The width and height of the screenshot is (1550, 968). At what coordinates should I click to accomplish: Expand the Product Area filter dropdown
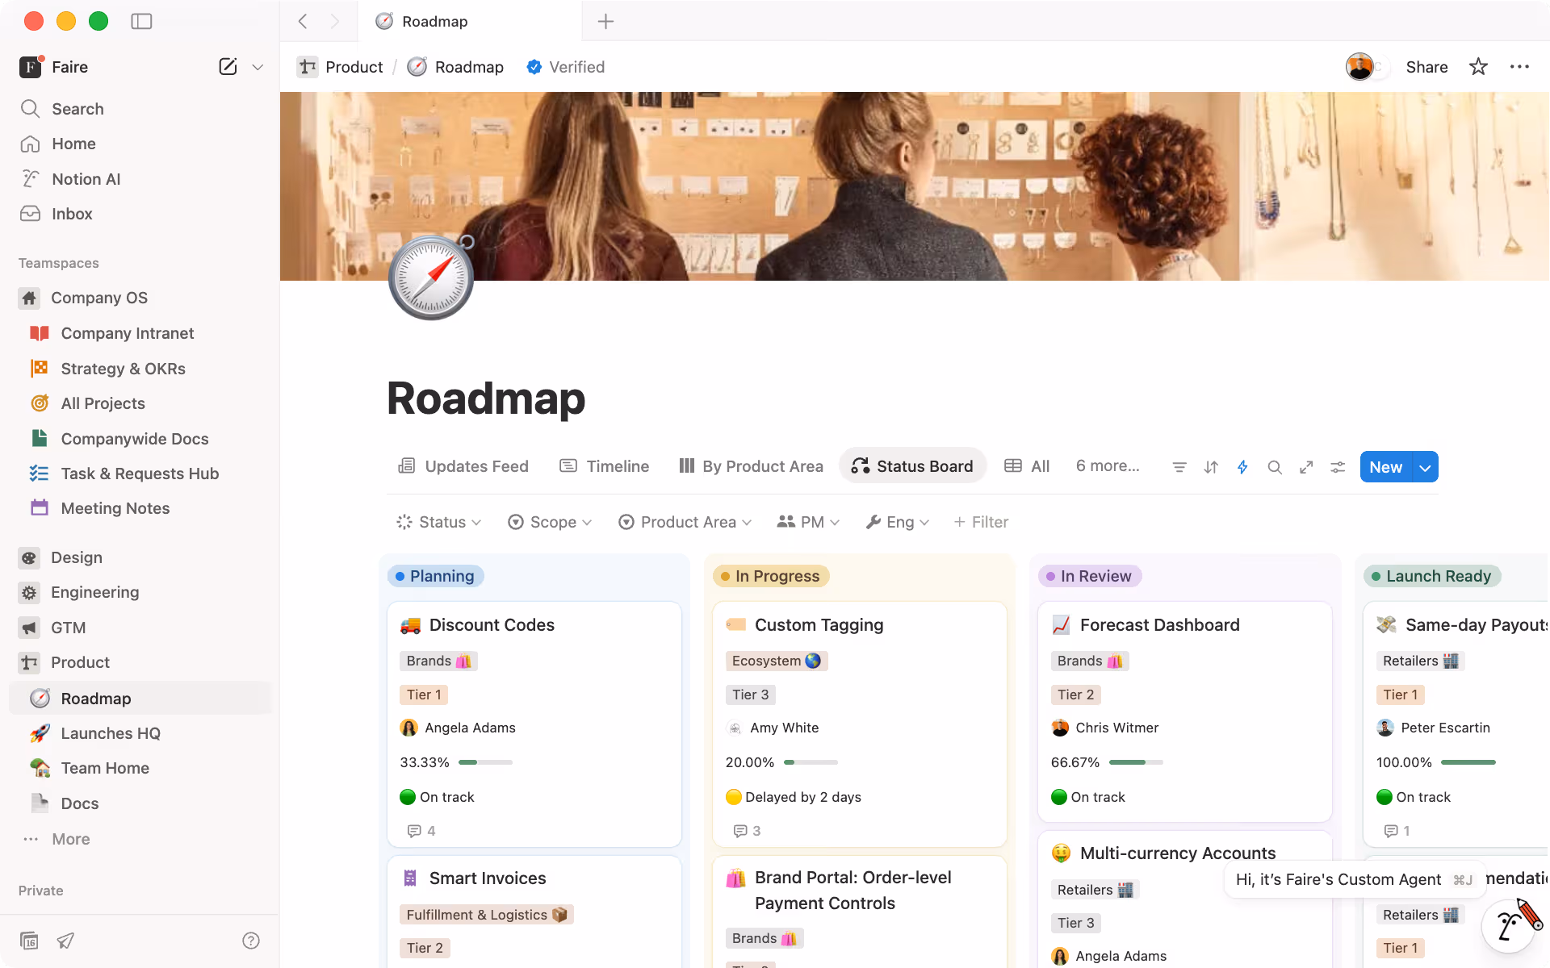[x=685, y=522]
